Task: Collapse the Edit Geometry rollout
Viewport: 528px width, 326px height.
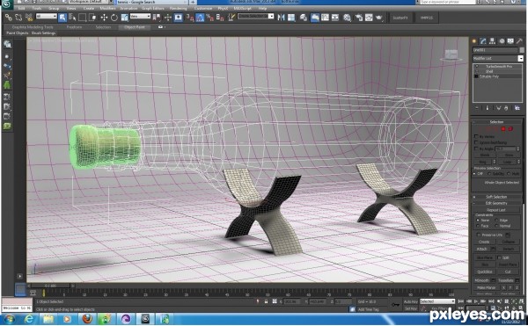Action: (x=496, y=203)
